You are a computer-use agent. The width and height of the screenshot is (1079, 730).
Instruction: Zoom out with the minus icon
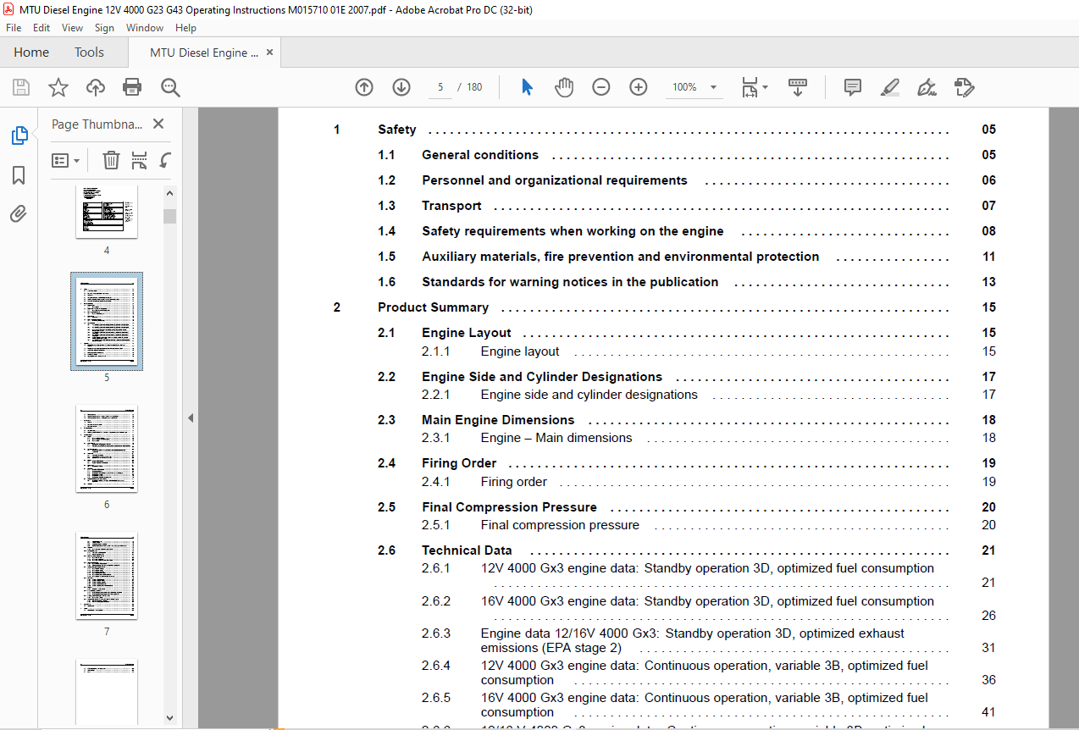(x=601, y=87)
